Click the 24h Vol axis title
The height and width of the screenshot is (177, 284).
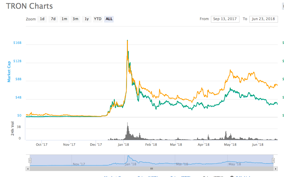tap(12, 129)
